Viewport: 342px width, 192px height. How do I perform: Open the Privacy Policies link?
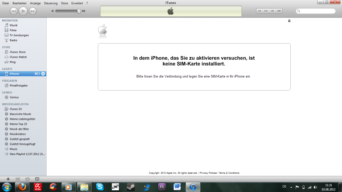[208, 173]
